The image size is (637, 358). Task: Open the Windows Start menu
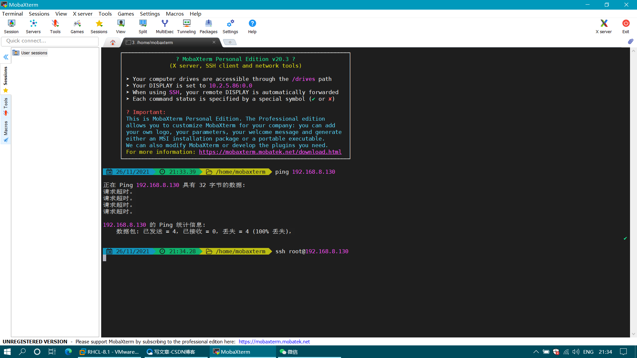[7, 352]
